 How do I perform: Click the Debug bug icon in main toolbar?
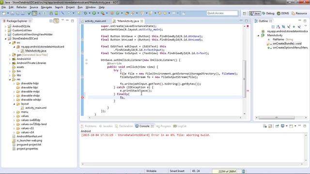(x=85, y=13)
